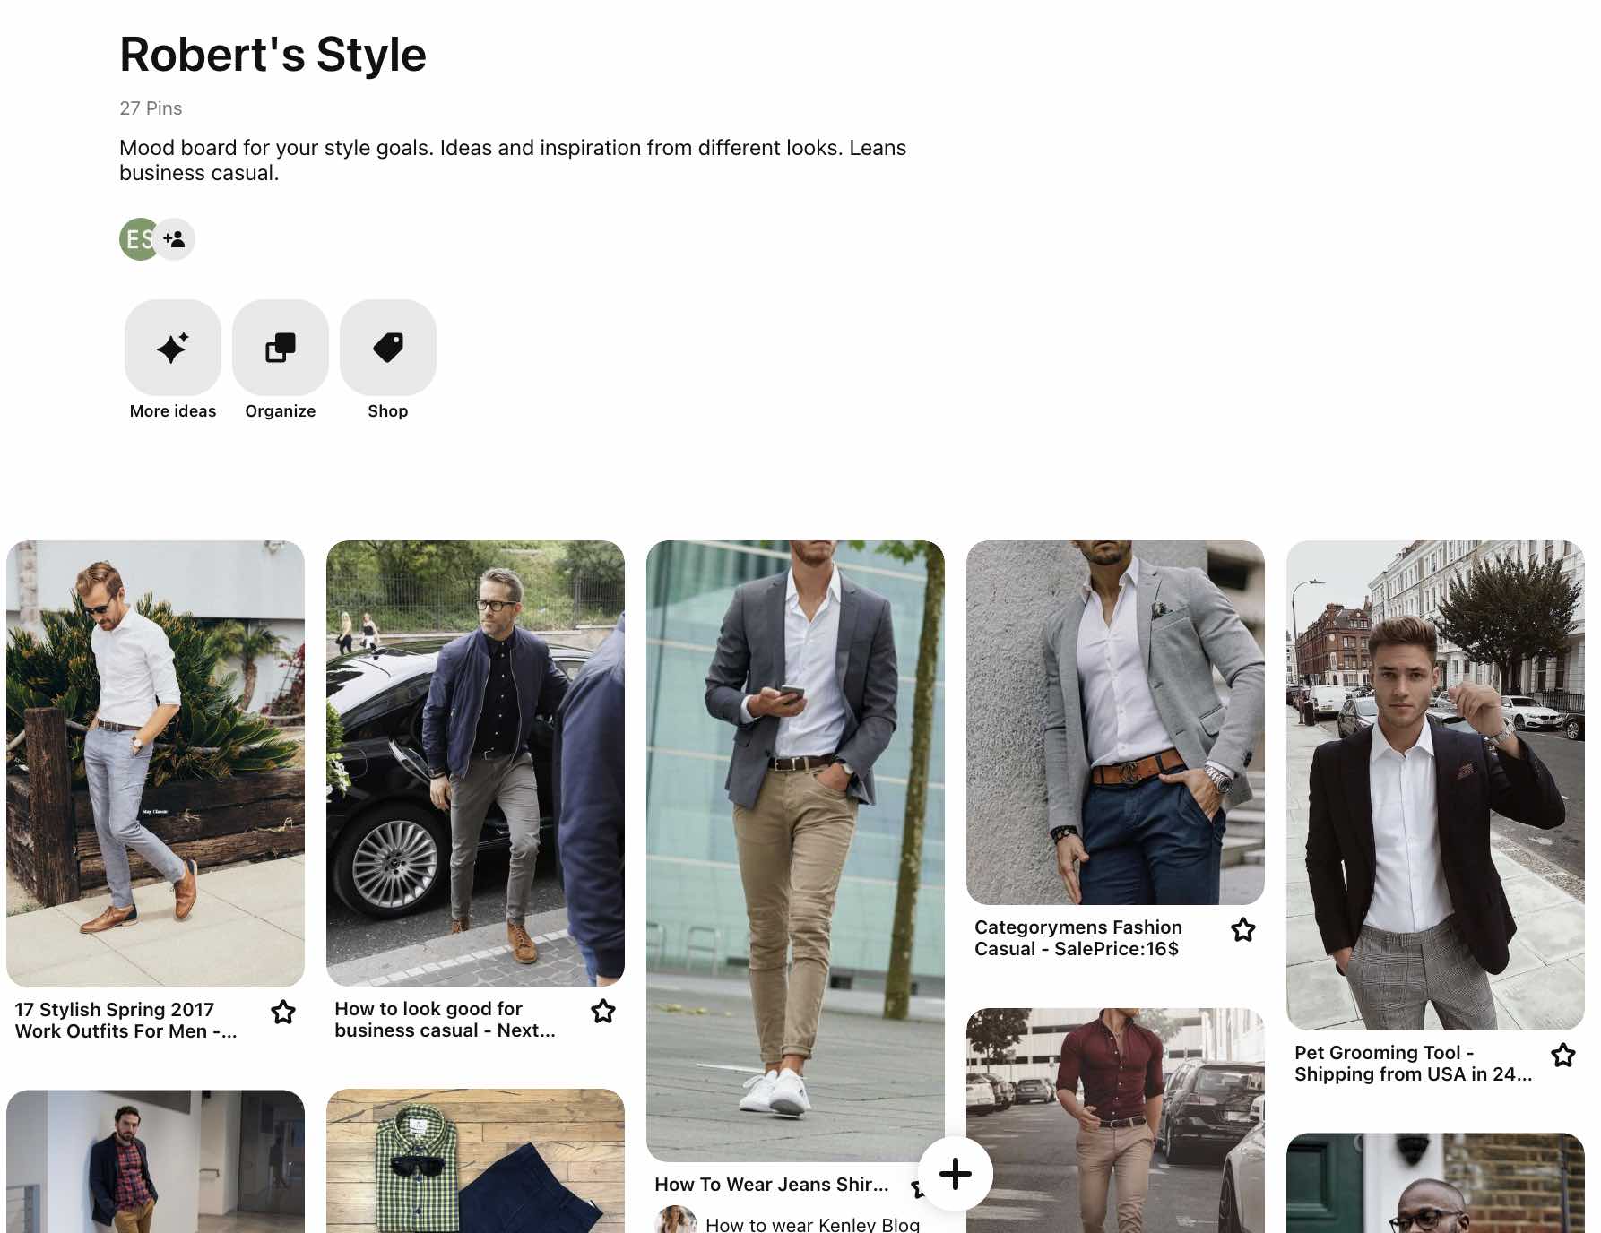1601x1233 pixels.
Task: Click the More ideas label
Action: 173,411
